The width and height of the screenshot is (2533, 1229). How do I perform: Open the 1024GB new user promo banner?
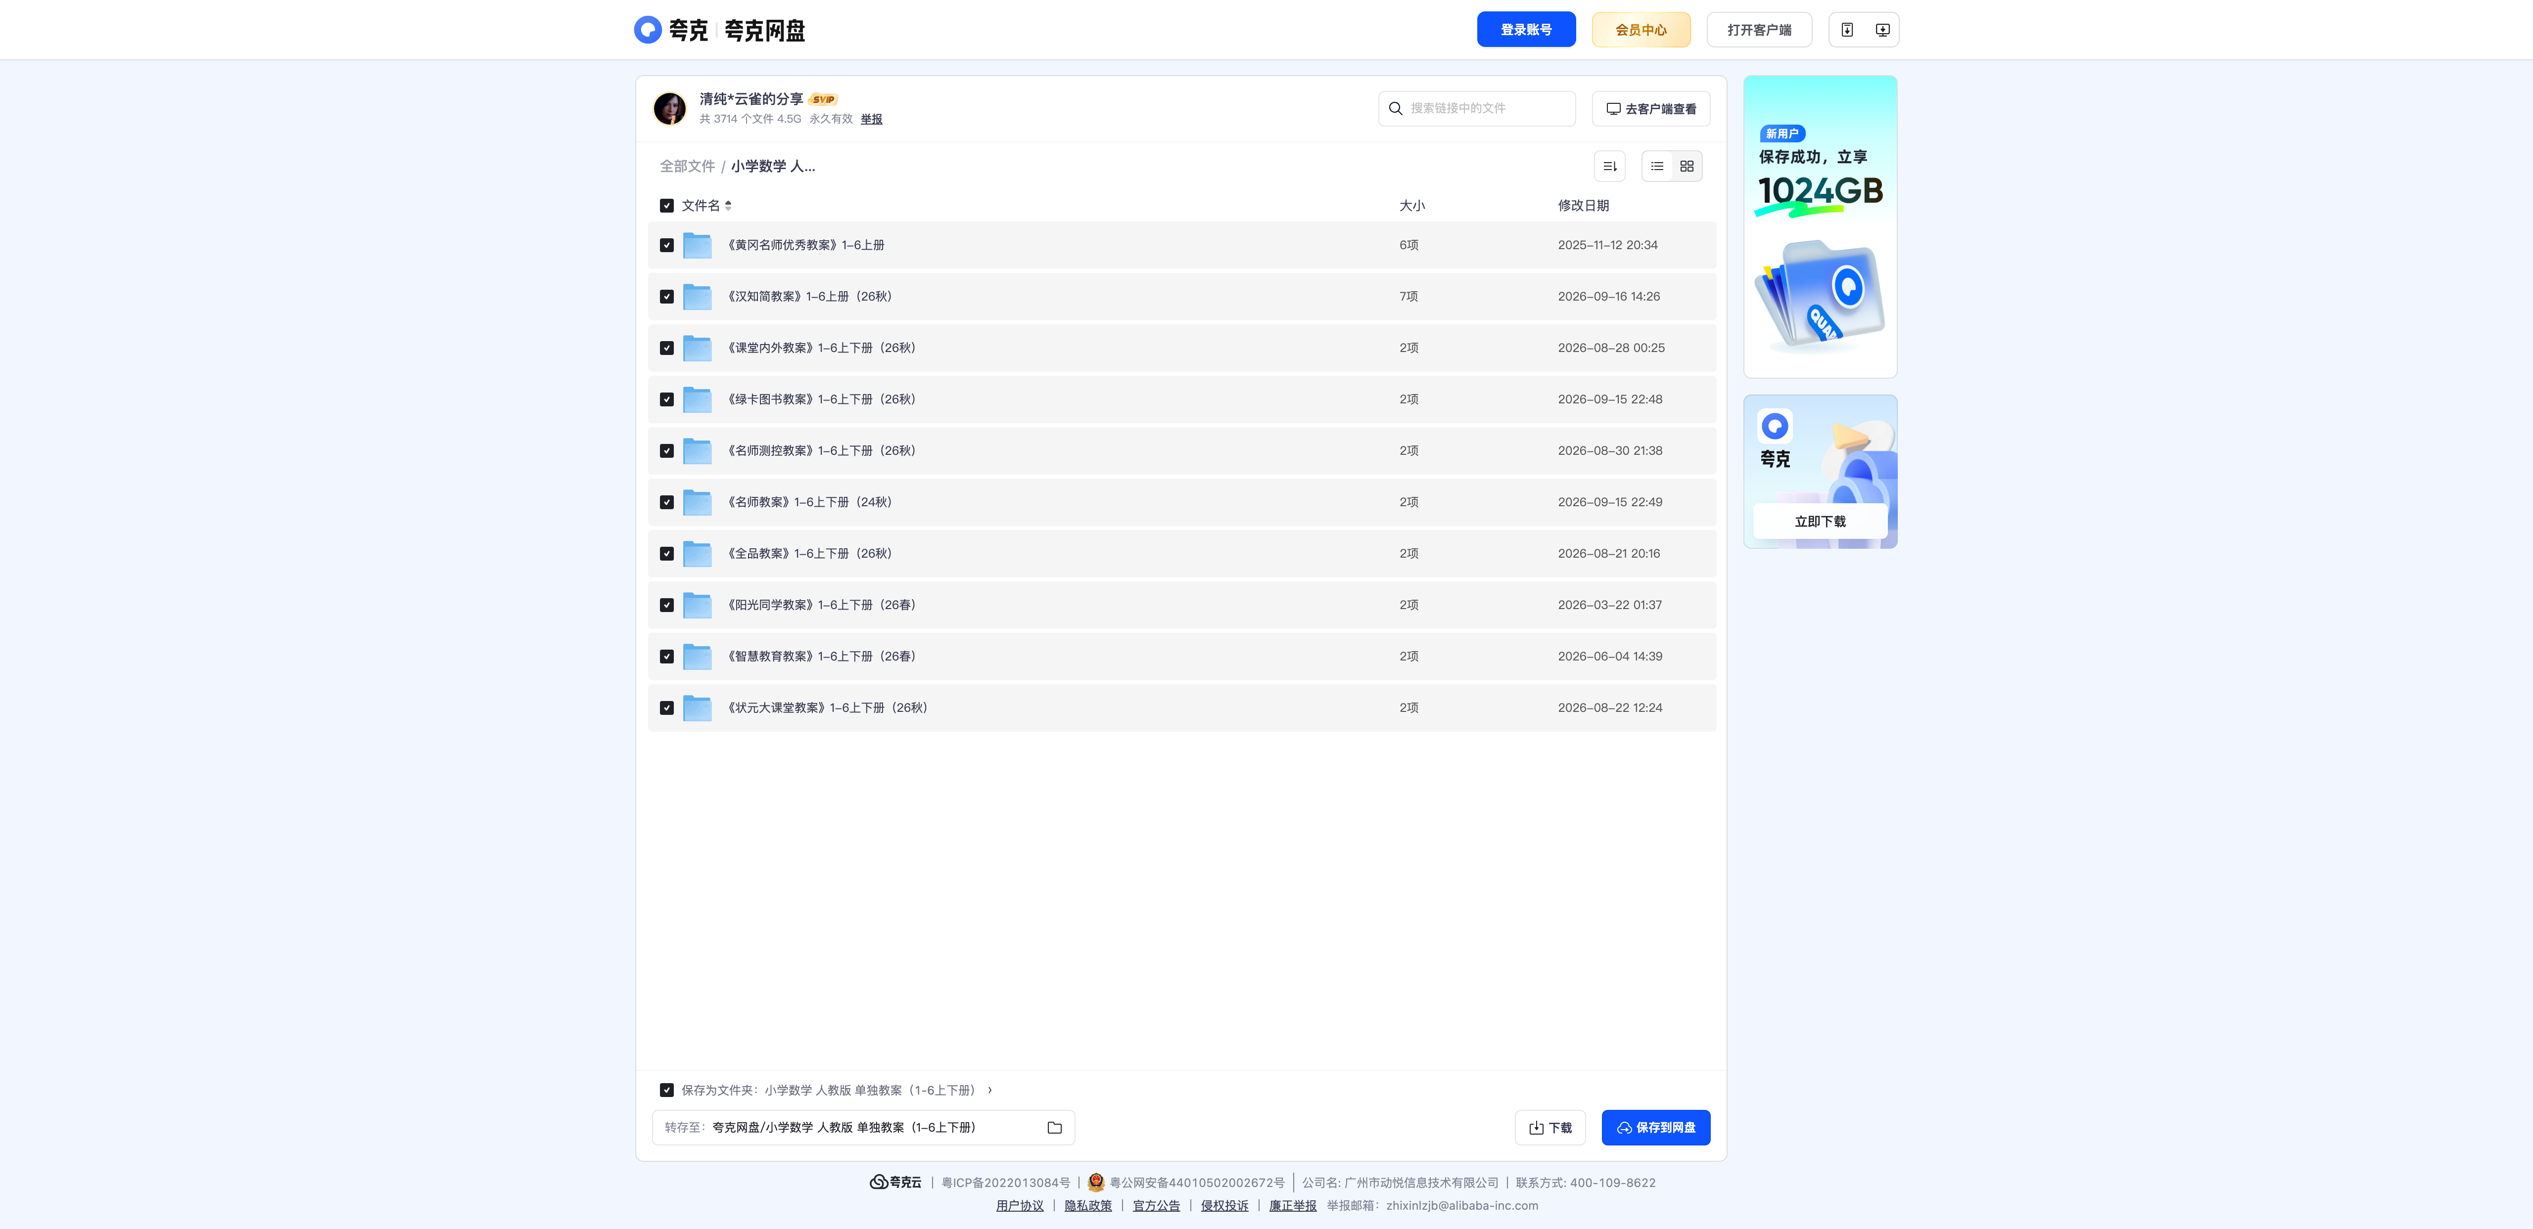(1819, 227)
